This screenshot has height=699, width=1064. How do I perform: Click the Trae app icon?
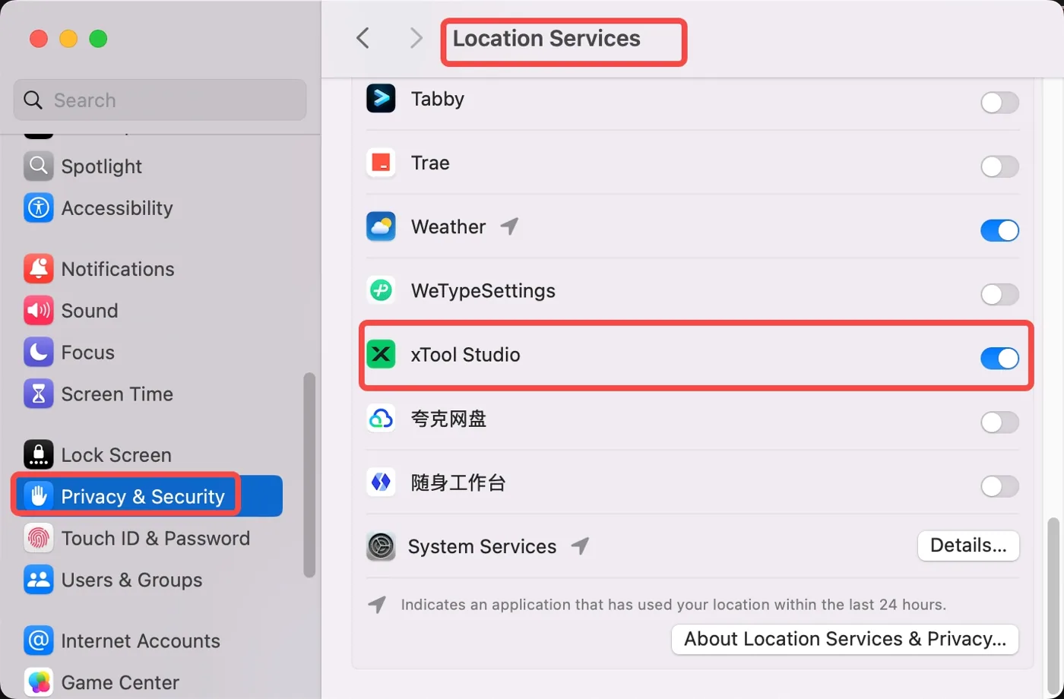click(x=381, y=163)
